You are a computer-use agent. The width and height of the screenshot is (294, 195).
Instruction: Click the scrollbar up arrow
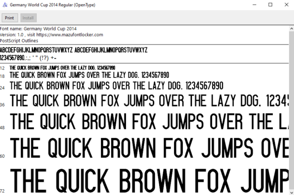[292, 29]
